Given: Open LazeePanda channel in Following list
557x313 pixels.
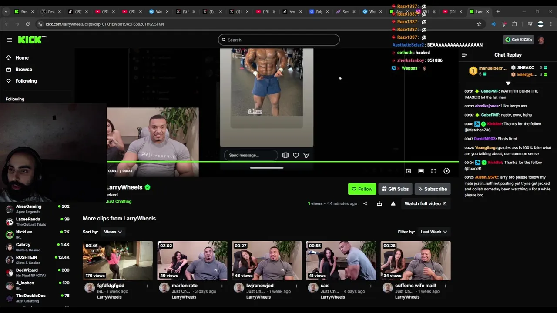Looking at the screenshot, I should [37, 222].
